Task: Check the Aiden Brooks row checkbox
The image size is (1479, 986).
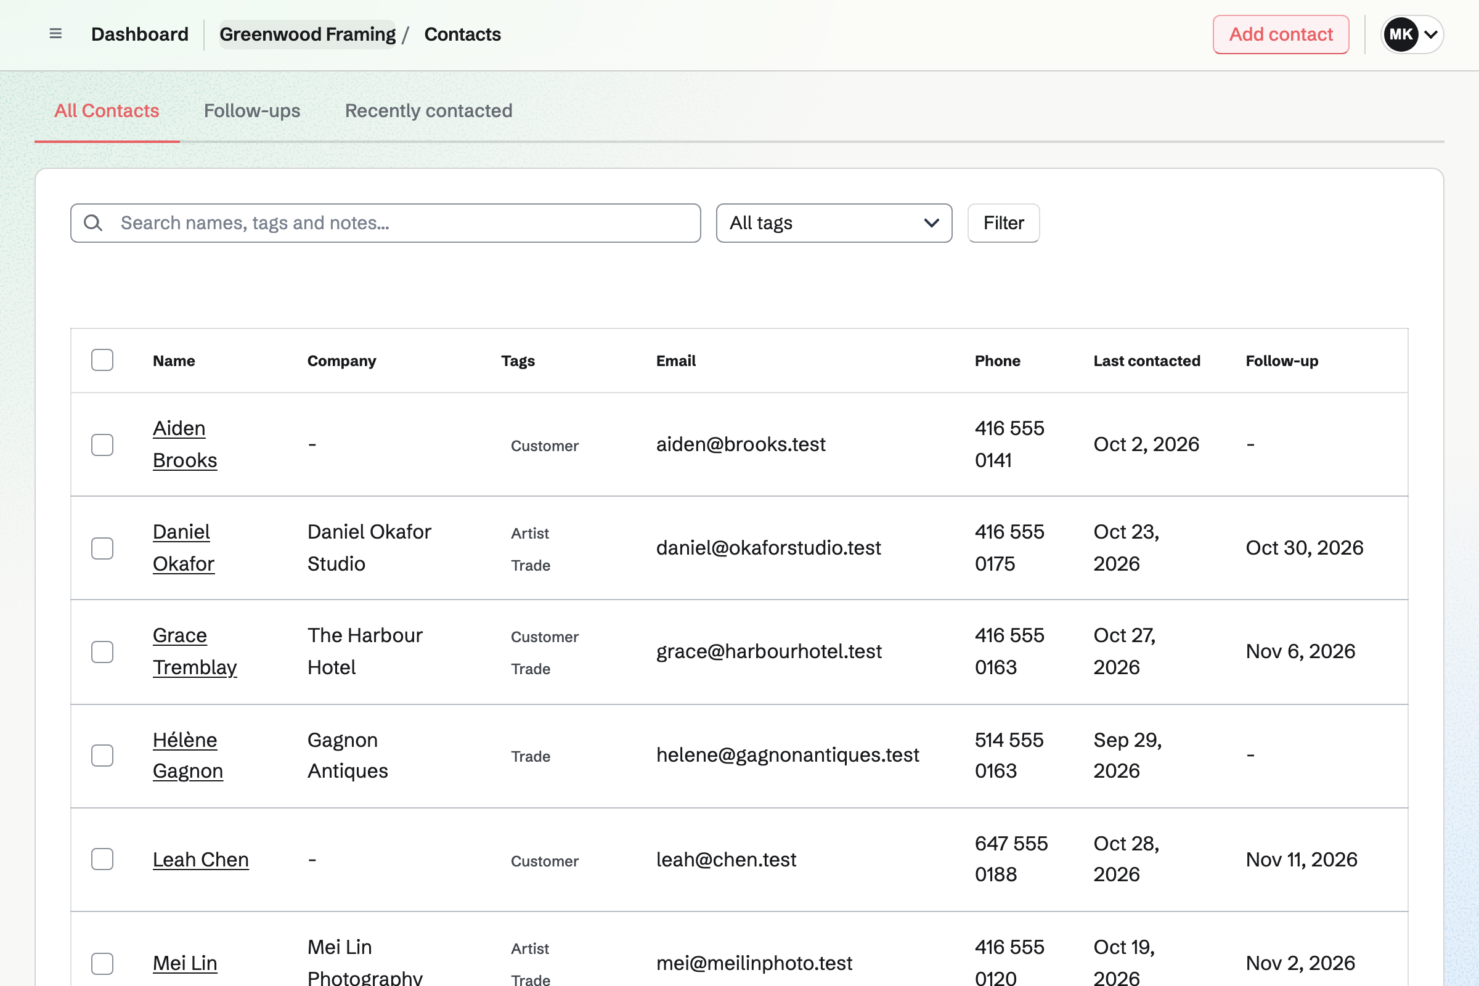Action: pyautogui.click(x=102, y=444)
